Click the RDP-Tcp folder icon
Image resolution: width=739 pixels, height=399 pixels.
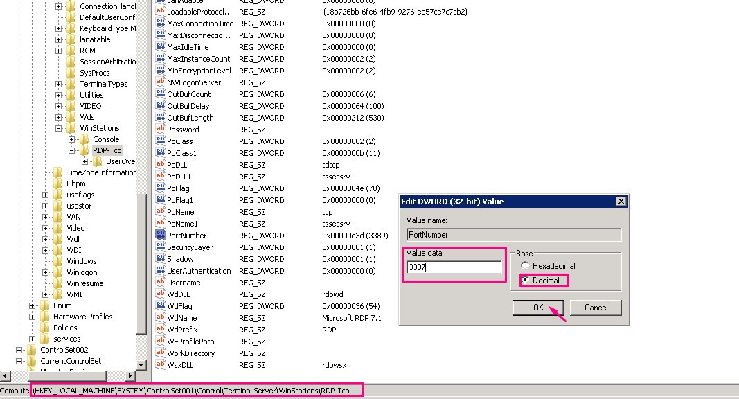click(84, 150)
